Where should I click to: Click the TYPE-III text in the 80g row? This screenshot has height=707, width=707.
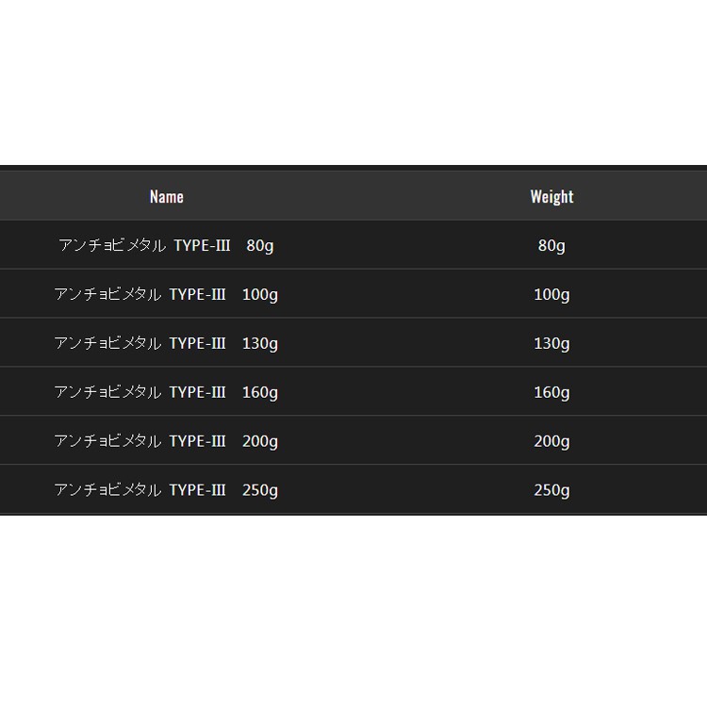pos(202,246)
